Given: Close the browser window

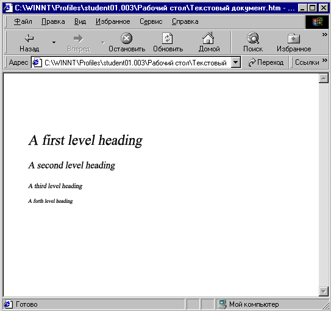Looking at the screenshot, I should point(323,8).
